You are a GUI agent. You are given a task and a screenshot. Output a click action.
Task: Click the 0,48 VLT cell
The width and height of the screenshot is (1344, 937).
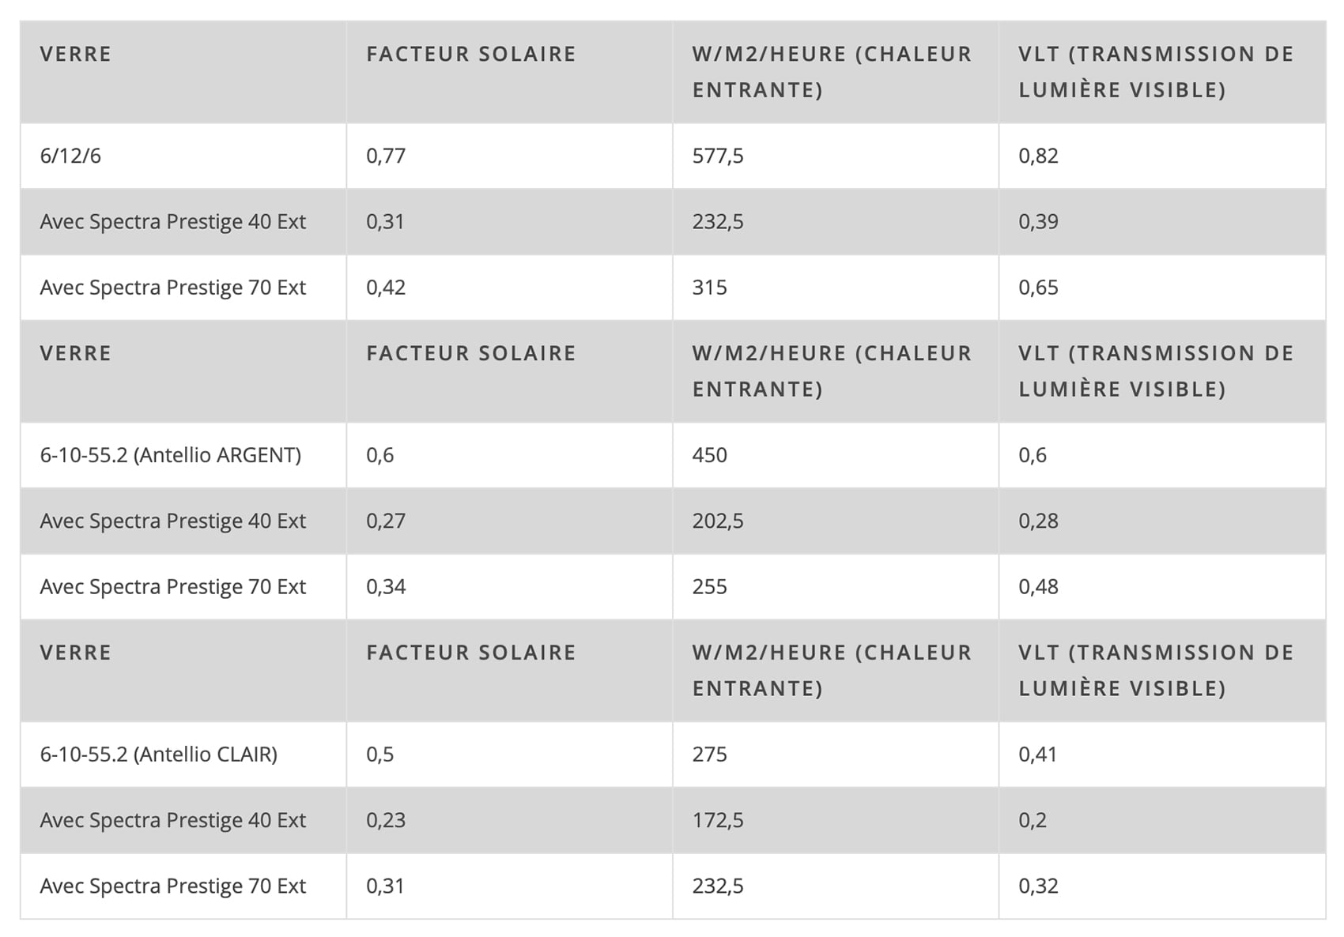click(x=1038, y=587)
